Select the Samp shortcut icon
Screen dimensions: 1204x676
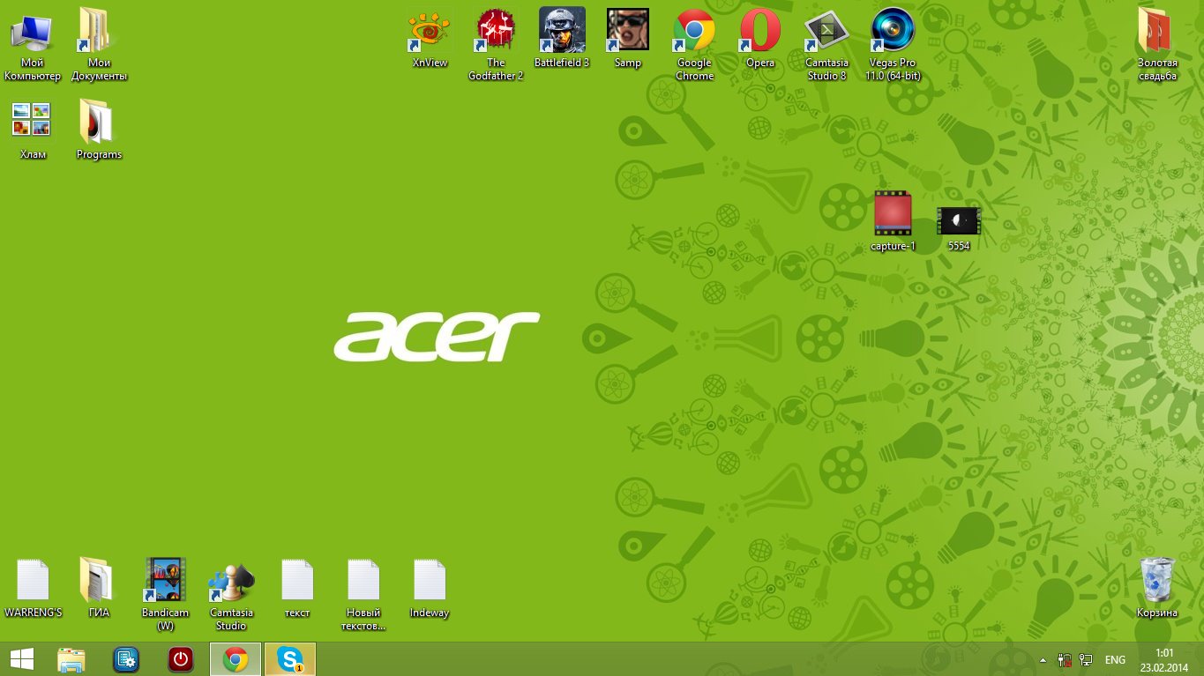pos(628,38)
